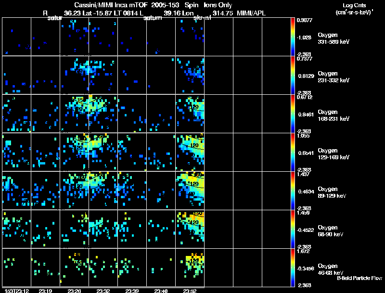Viewport: 385px width, 293px height.
Task: Click the '0.8129' colorbar value
Action: (306, 76)
